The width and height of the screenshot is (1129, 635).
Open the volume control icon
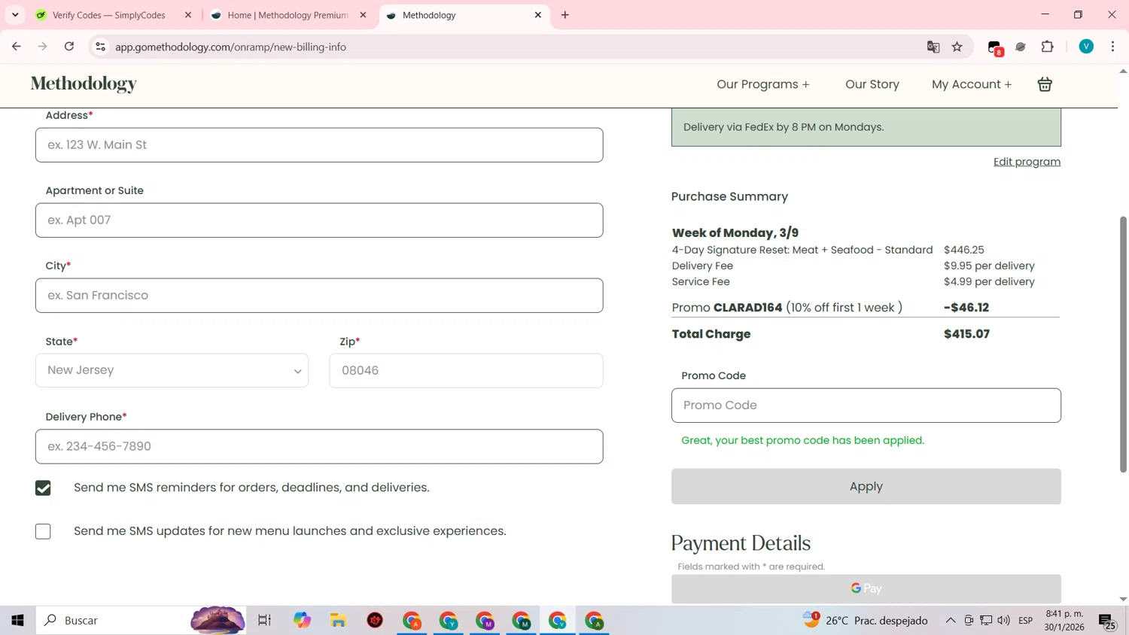pos(1003,621)
